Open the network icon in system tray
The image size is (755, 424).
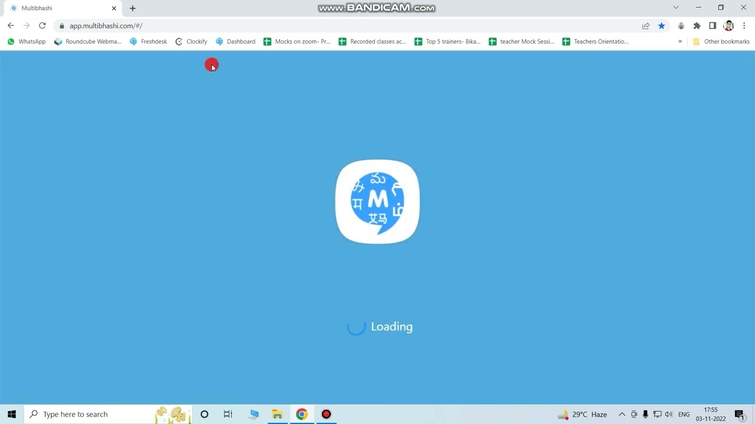[x=657, y=415]
